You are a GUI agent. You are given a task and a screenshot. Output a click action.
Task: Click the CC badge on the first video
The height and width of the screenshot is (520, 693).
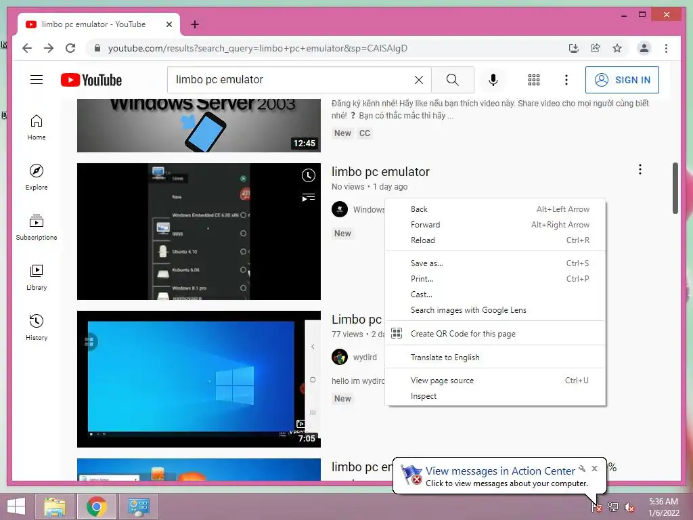[365, 133]
